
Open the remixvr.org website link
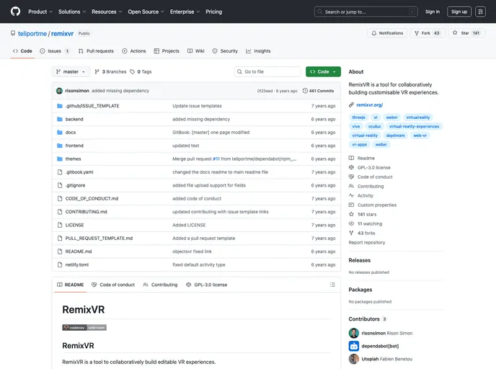(x=369, y=105)
